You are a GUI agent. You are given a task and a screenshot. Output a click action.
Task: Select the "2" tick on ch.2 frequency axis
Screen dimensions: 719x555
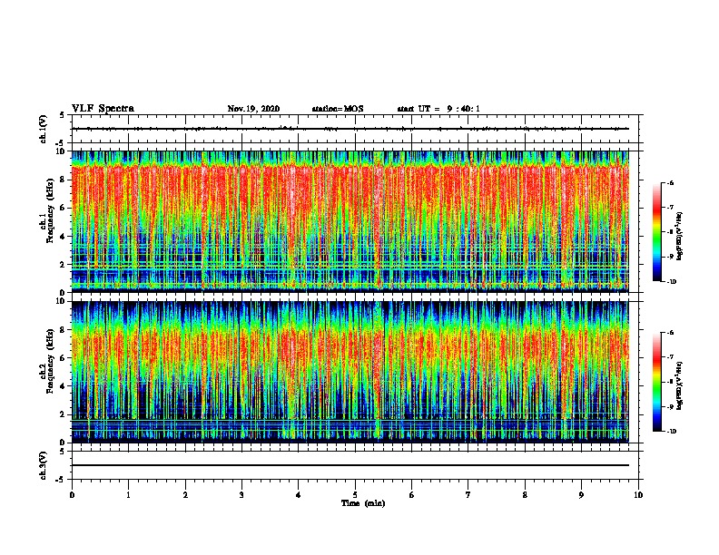click(64, 414)
